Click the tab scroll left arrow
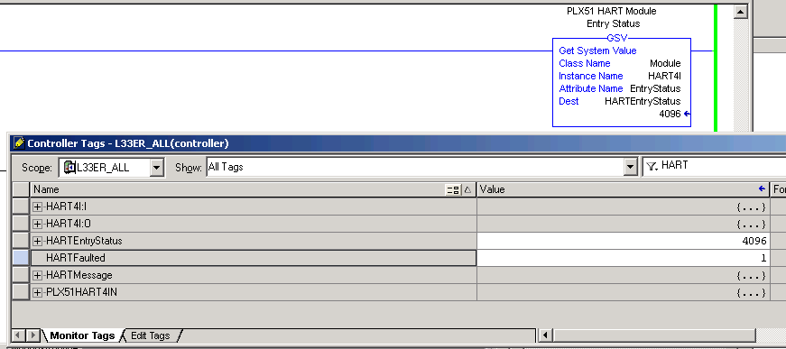This screenshot has height=349, width=786. 18,335
